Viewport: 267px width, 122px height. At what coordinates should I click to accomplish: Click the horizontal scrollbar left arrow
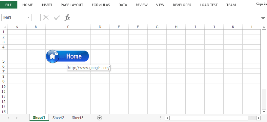click(x=167, y=118)
